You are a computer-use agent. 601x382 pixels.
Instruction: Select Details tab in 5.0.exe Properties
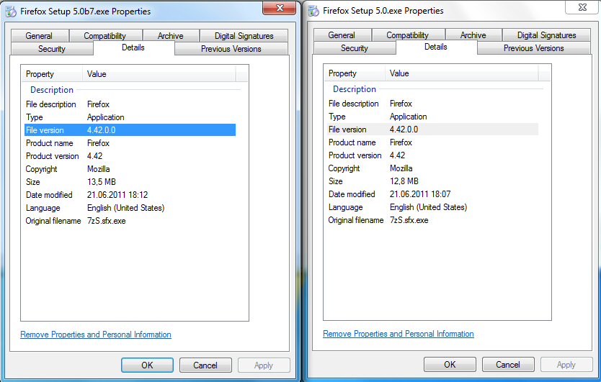tap(436, 47)
